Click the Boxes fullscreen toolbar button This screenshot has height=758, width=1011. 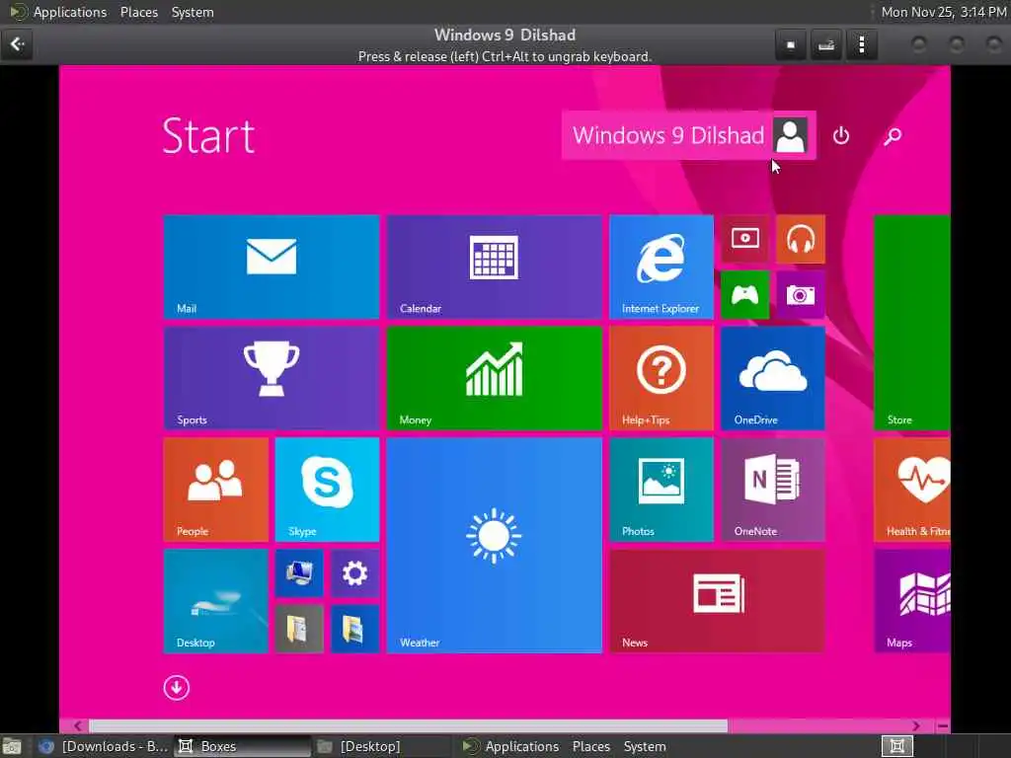(x=791, y=44)
